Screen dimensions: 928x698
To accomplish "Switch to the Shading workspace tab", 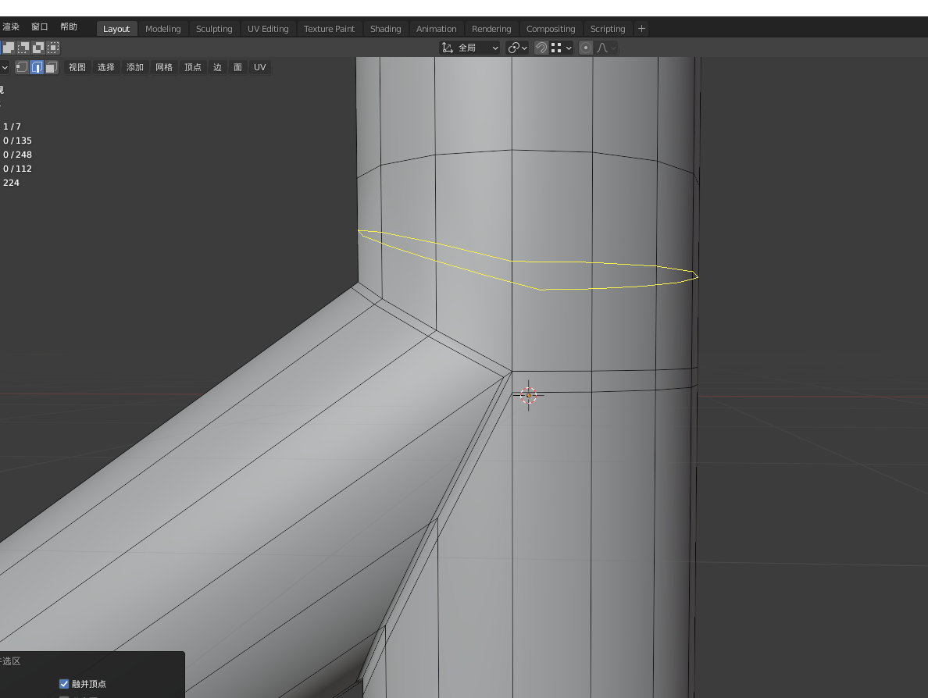I will (385, 28).
